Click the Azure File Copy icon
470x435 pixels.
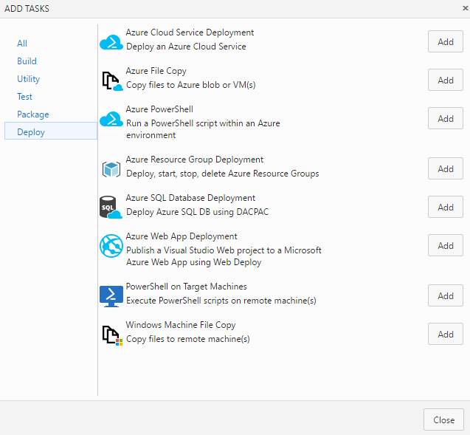click(112, 81)
